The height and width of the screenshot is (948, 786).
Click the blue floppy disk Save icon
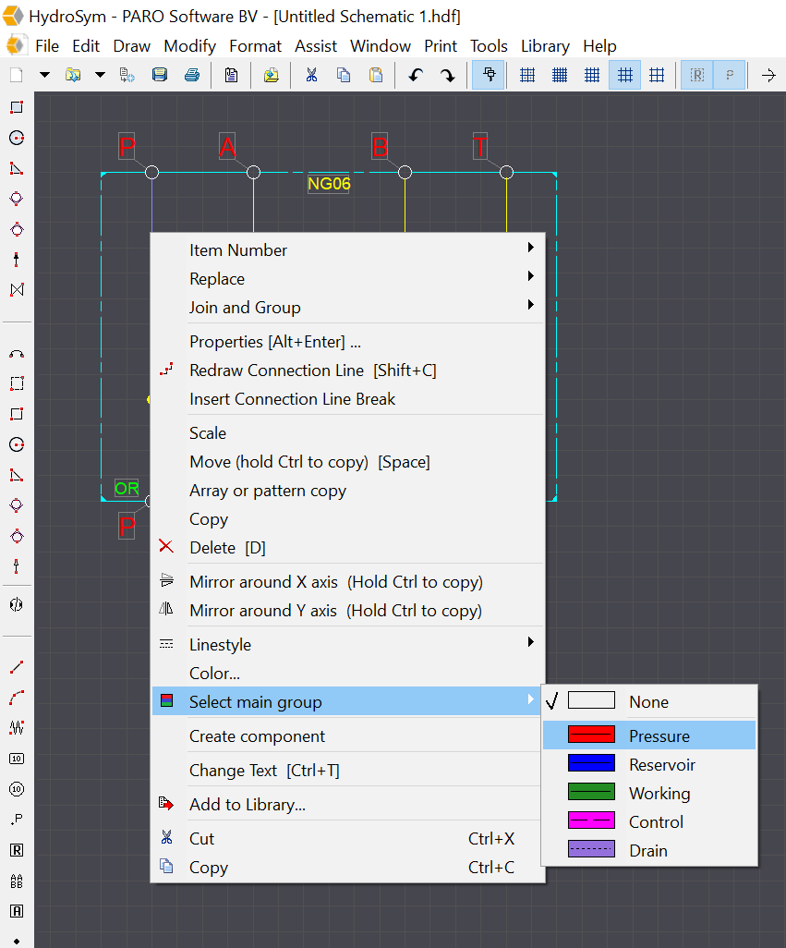point(160,75)
